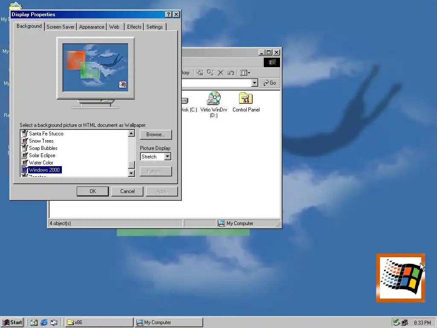This screenshot has width=437, height=328.
Task: Click the 4 object(s) status bar text
Action: pyautogui.click(x=60, y=223)
